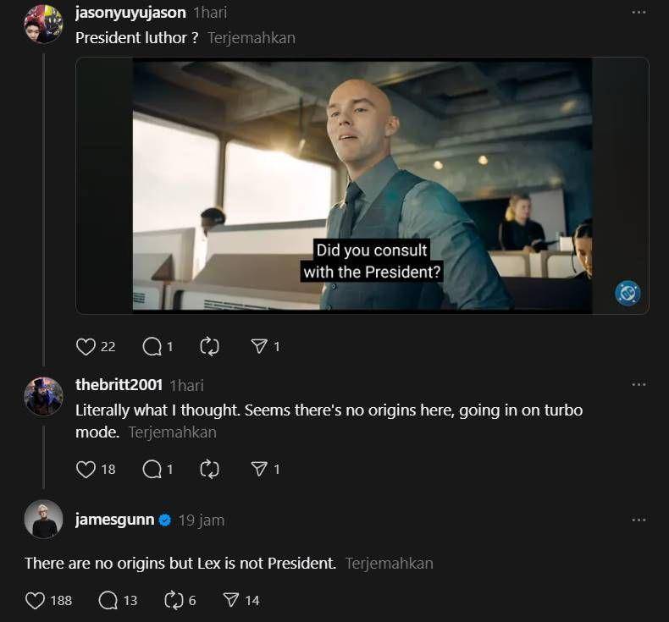Open more options menu for jamesgunn's reply

[639, 520]
